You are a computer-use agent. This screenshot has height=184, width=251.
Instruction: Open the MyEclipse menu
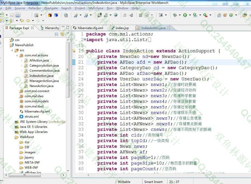pos(96,8)
